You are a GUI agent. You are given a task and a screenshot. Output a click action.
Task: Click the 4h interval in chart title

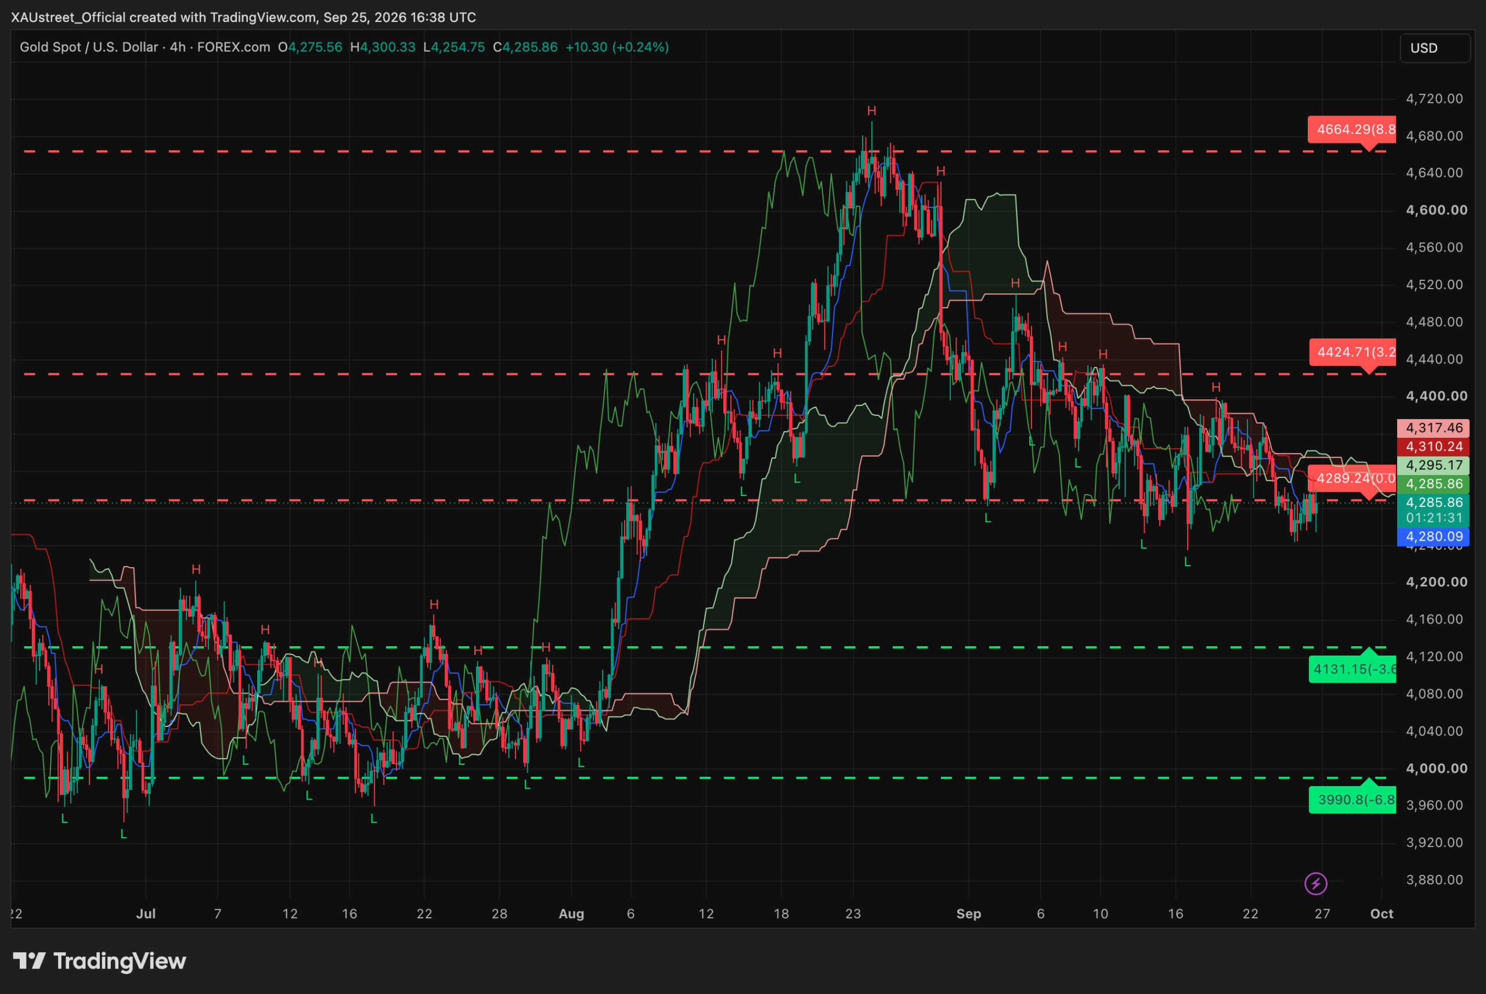[178, 47]
